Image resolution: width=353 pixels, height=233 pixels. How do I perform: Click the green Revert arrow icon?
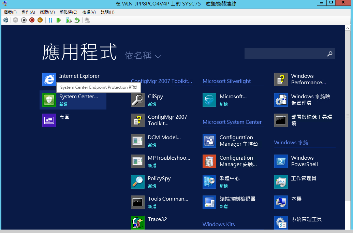point(77,20)
